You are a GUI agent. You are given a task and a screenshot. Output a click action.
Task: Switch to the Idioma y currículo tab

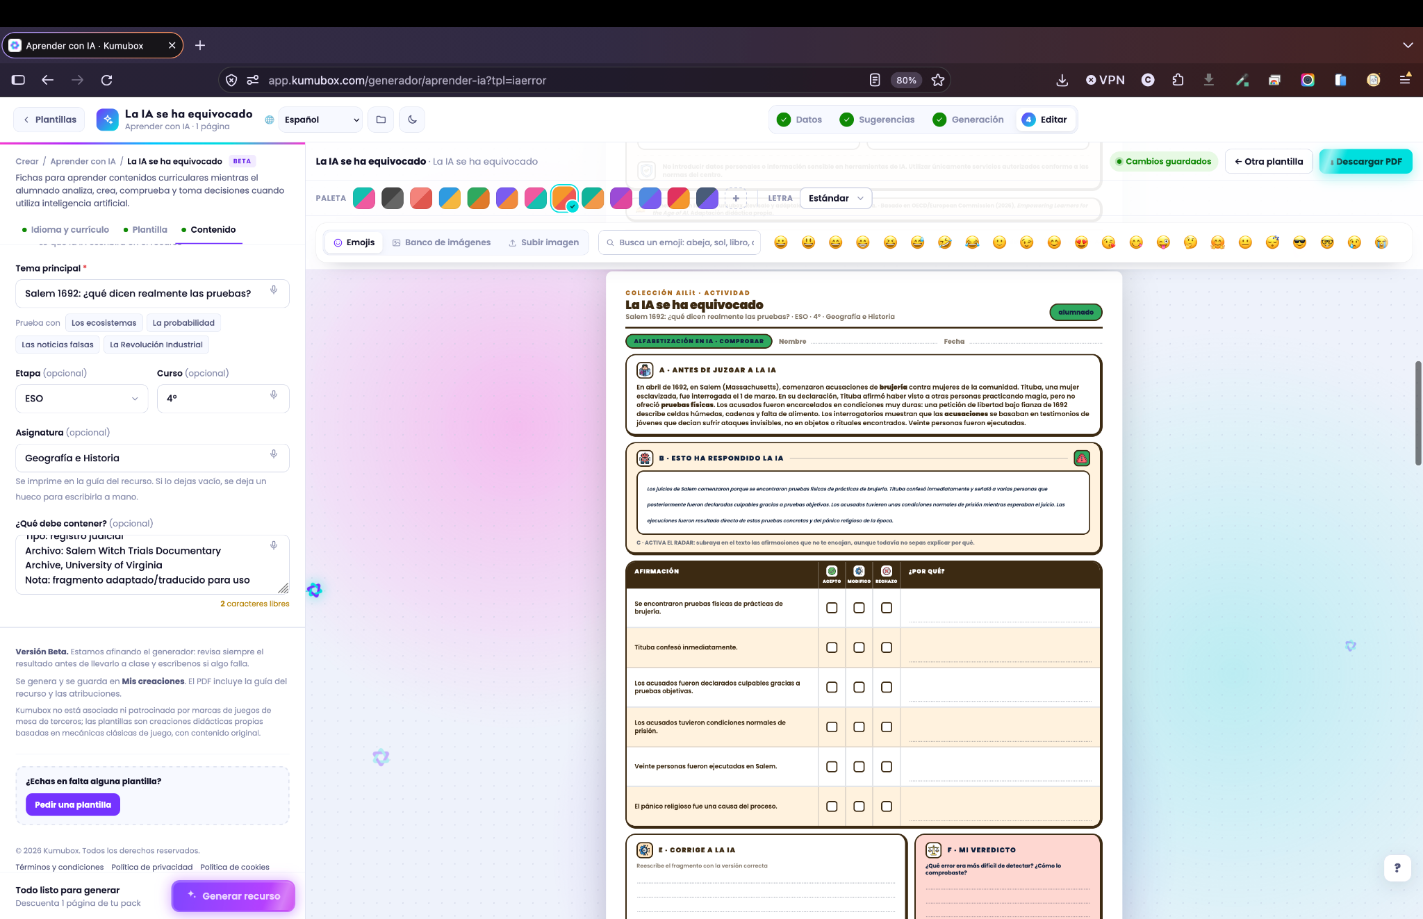(x=65, y=230)
